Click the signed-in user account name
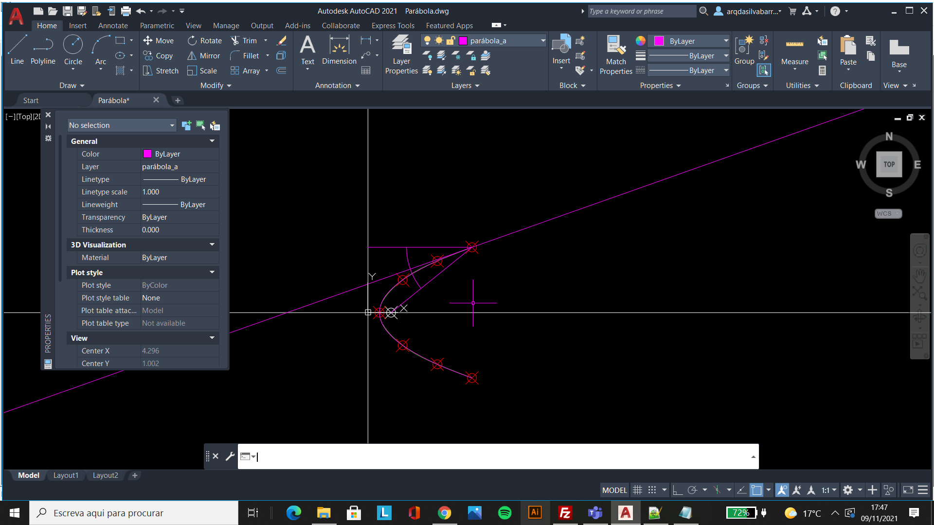This screenshot has width=934, height=525. 754,11
